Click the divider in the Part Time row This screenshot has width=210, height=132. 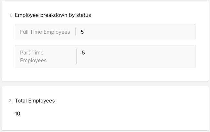coord(77,56)
